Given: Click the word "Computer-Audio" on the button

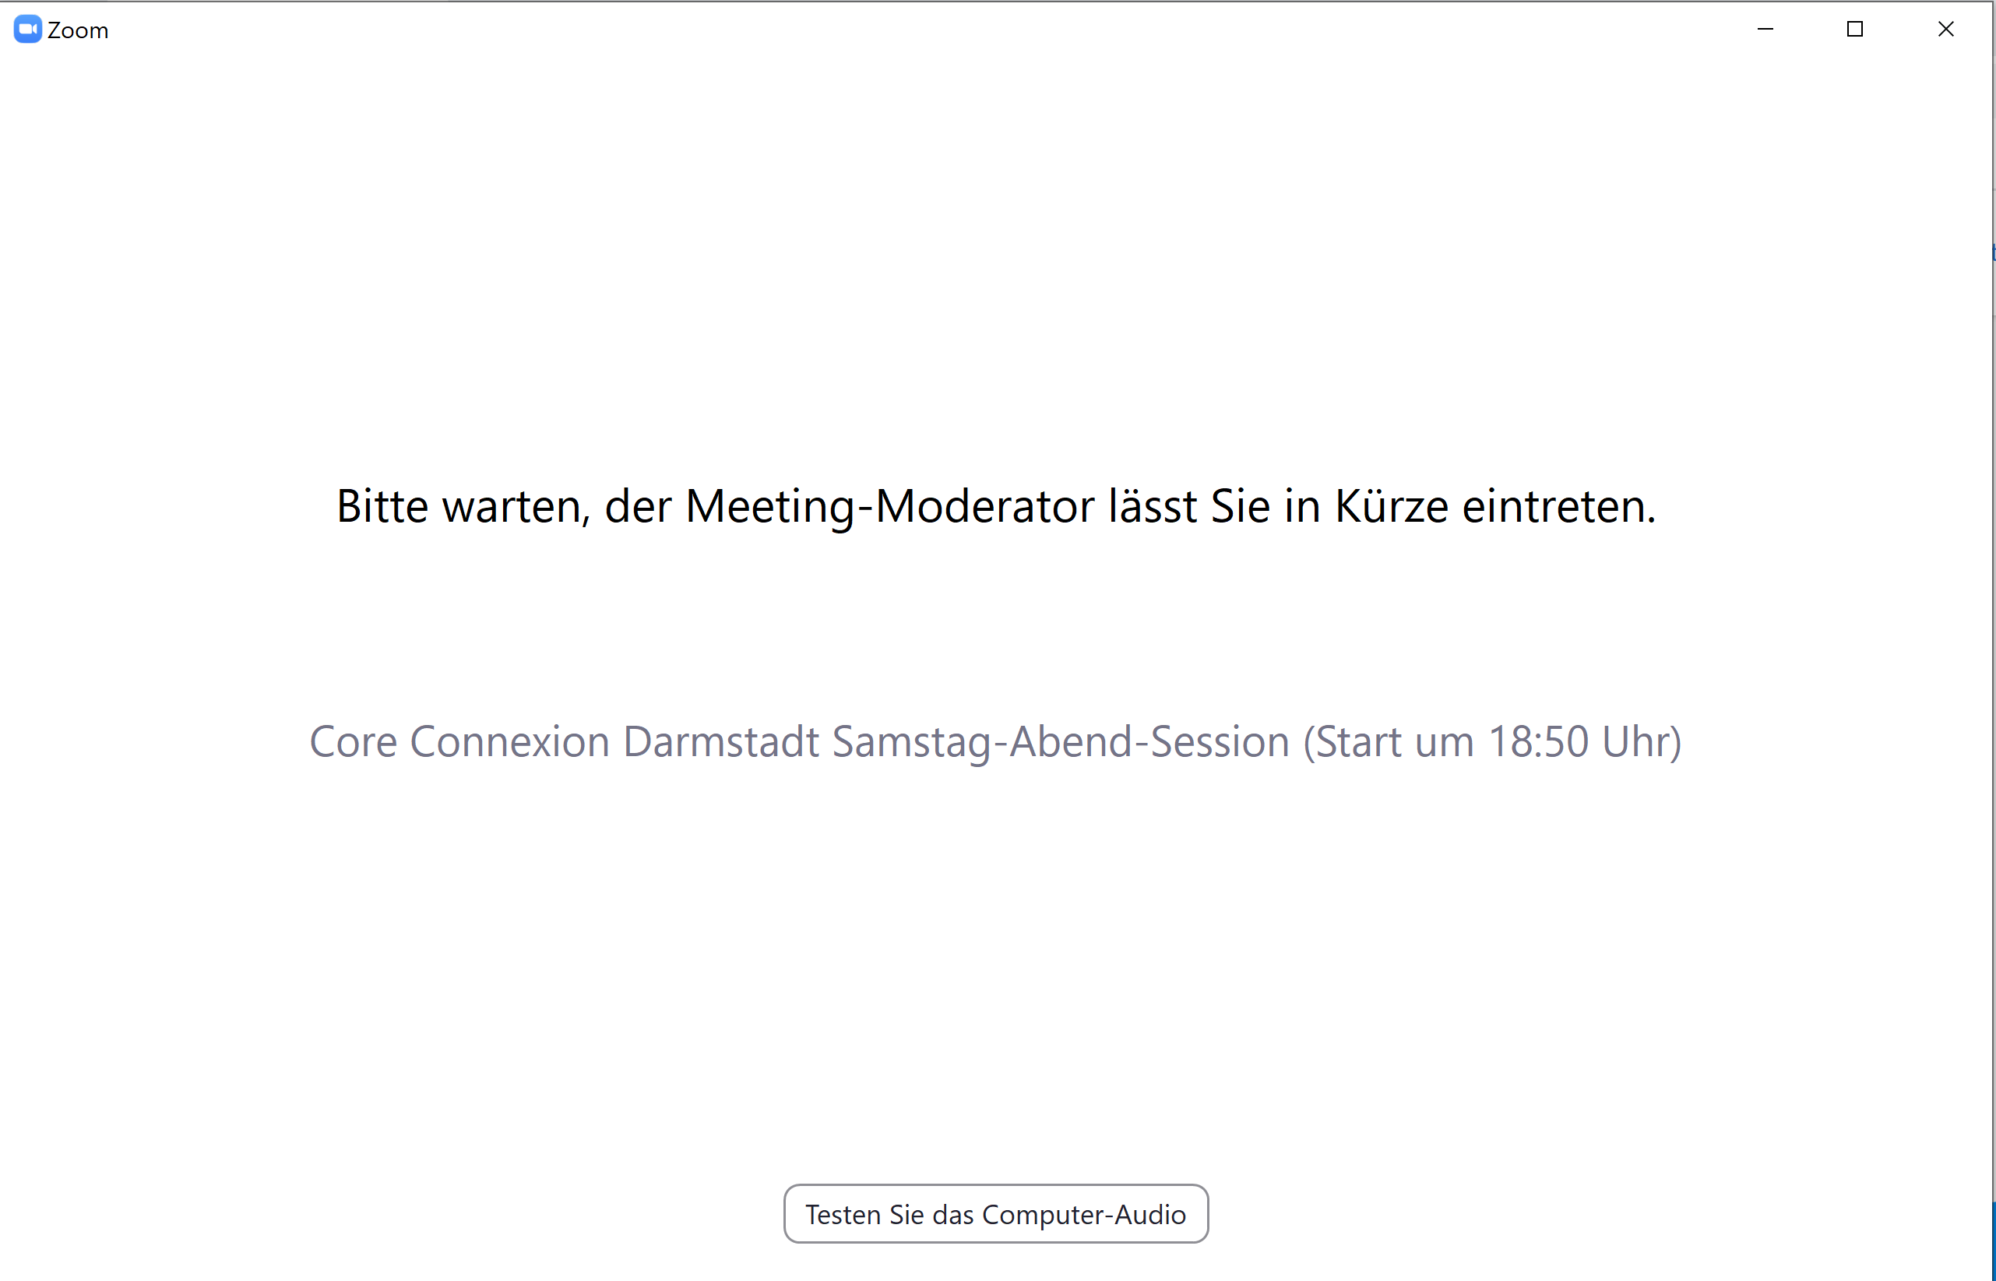Looking at the screenshot, I should click(x=1083, y=1215).
